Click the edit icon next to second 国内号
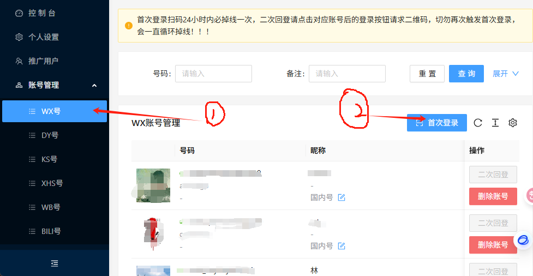 click(342, 246)
